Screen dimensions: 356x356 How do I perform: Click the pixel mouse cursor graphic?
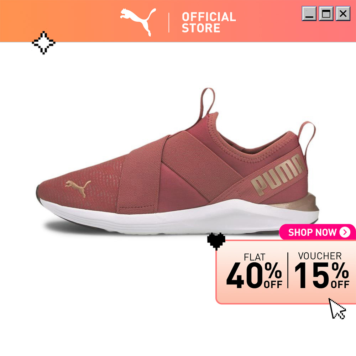[x=337, y=309]
